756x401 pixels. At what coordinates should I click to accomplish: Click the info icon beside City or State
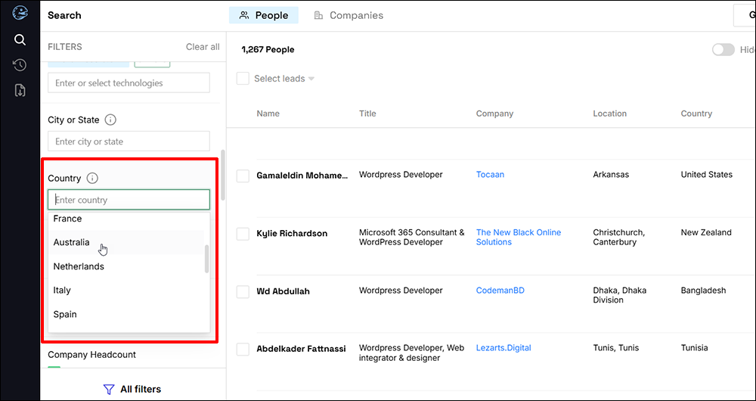pos(110,120)
